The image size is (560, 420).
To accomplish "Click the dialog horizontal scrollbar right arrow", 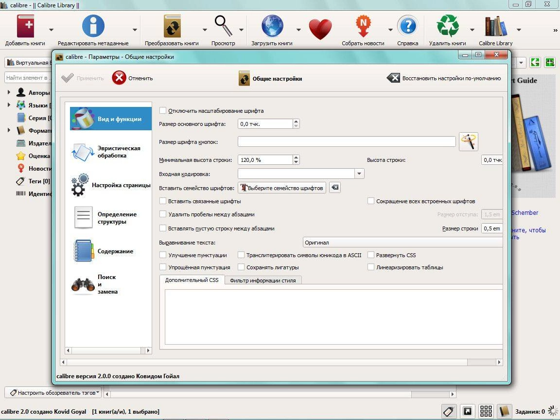I will [499, 362].
